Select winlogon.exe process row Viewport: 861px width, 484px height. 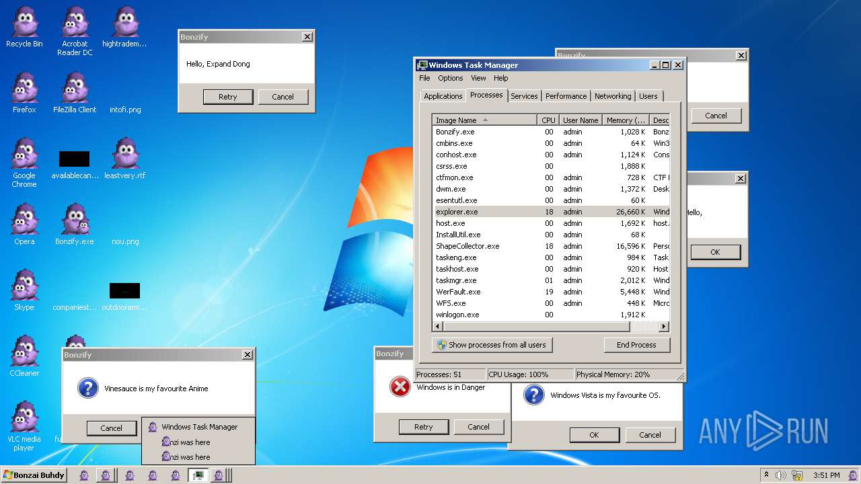tap(551, 315)
